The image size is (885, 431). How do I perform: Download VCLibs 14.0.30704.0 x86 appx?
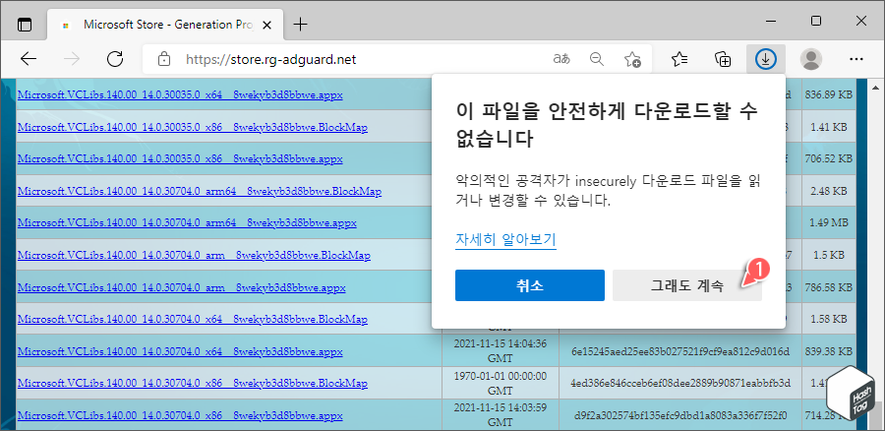(x=180, y=416)
